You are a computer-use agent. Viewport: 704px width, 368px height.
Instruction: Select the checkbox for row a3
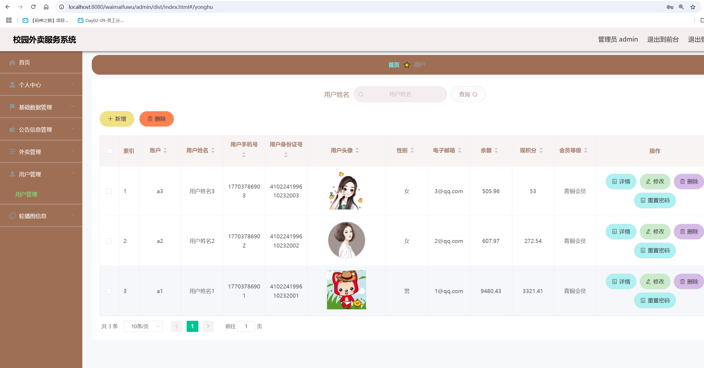(109, 191)
